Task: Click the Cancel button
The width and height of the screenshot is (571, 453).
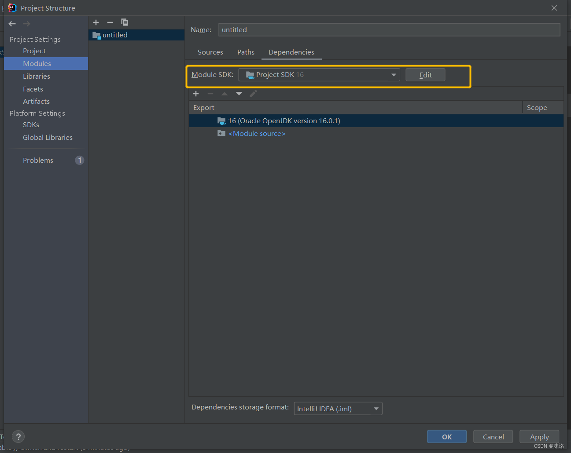Action: coord(493,437)
